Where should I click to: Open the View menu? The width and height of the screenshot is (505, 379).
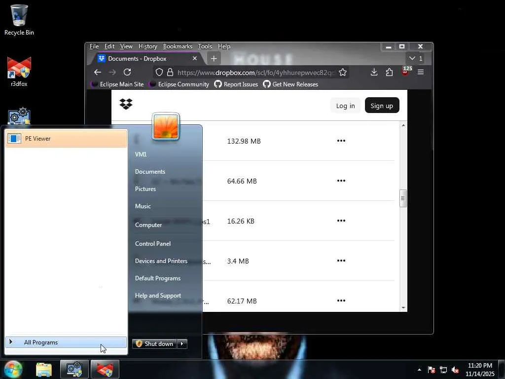click(126, 46)
